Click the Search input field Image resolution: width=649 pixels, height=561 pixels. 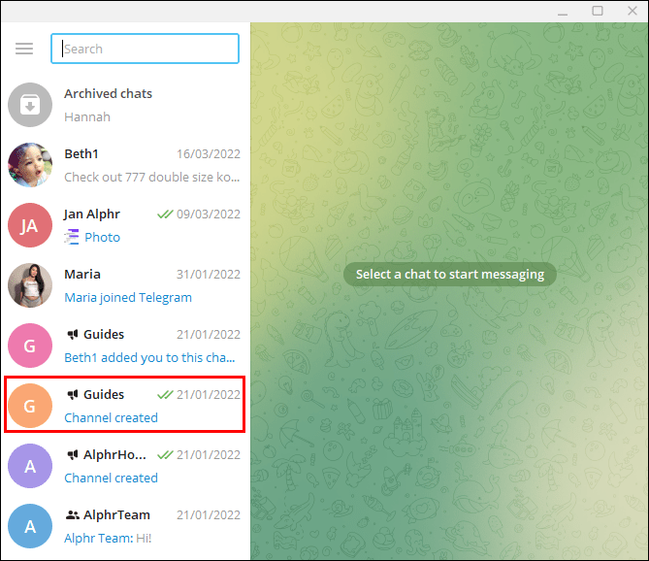point(145,49)
